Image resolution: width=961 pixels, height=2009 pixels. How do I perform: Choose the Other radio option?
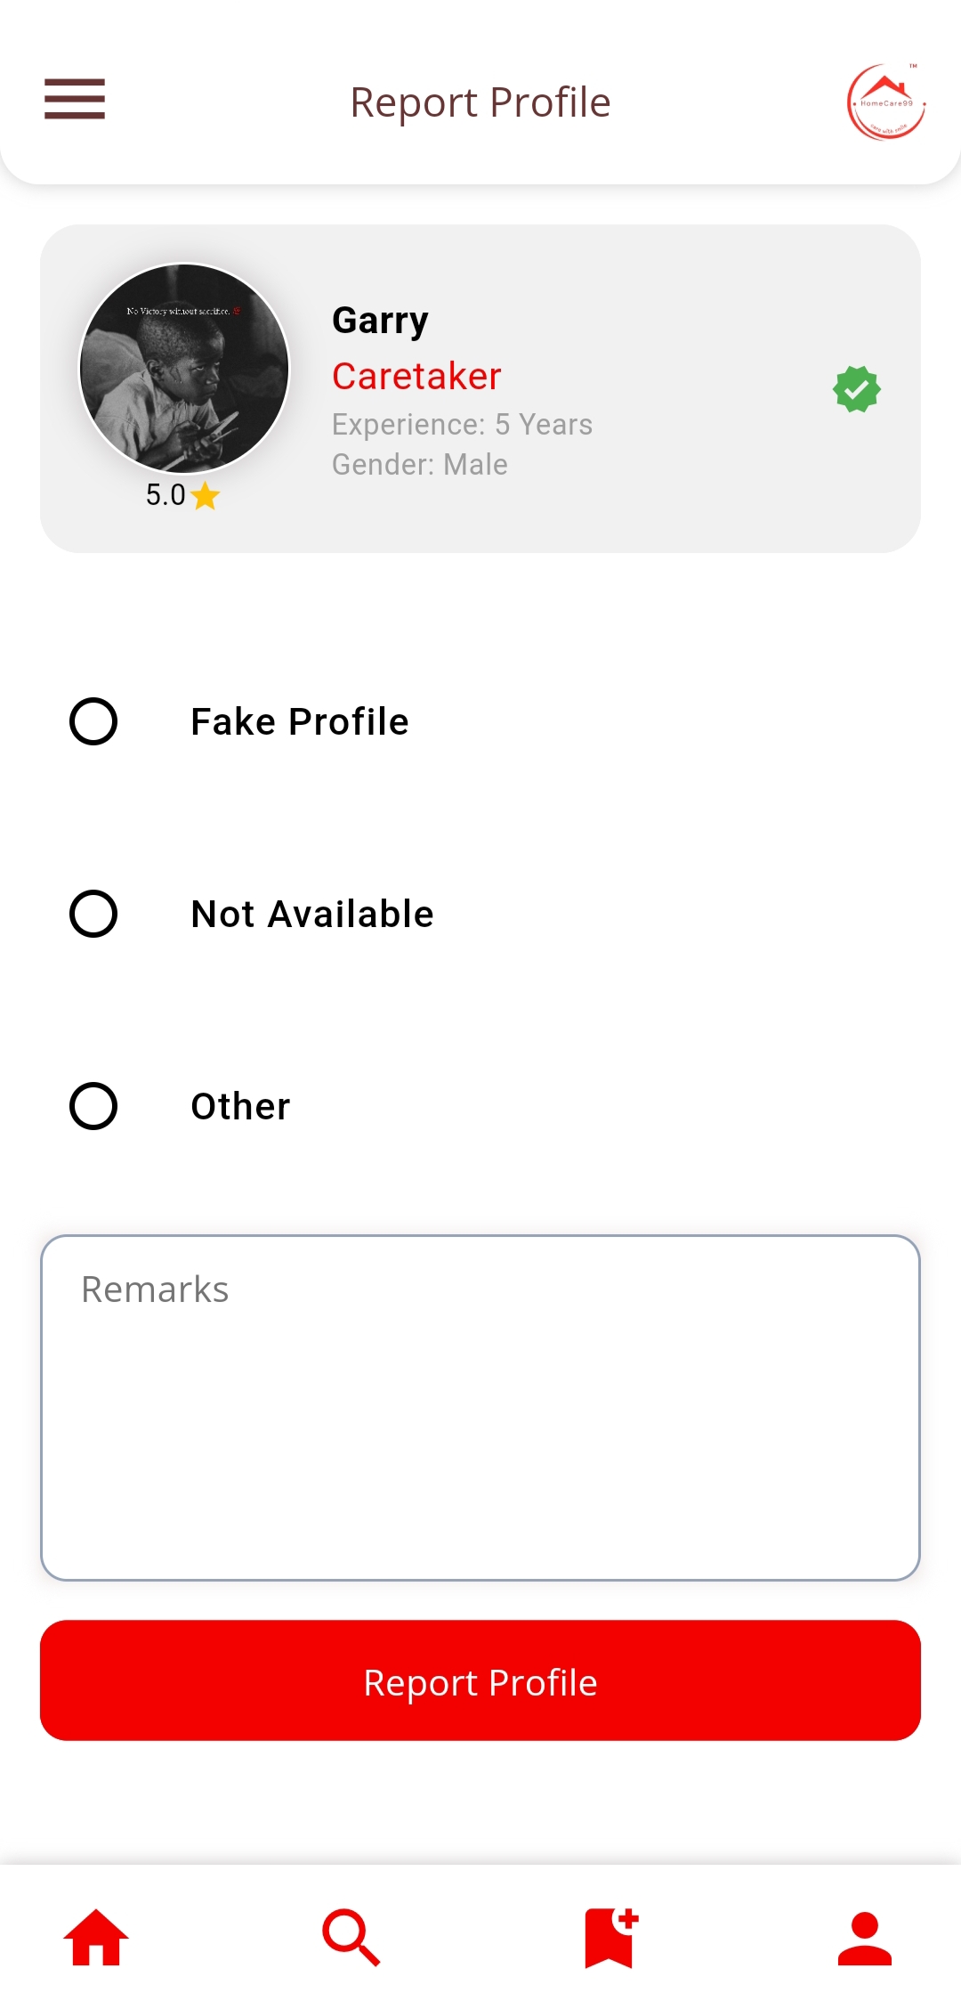click(x=93, y=1106)
